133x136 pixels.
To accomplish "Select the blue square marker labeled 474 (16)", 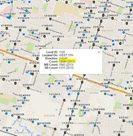I will click(7, 130).
